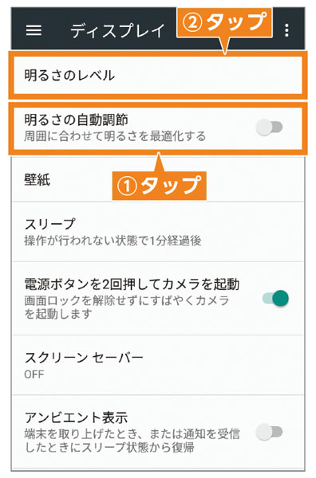Open スクリーン セーバー setting
Viewport: 316px width, 478px height.
click(158, 365)
